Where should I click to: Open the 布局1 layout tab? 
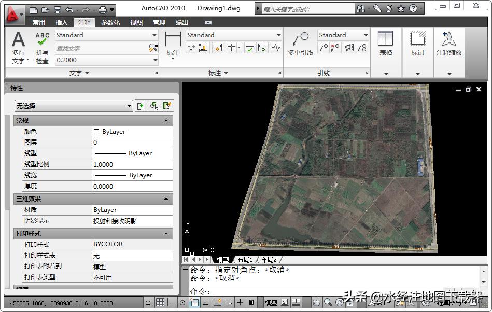[244, 260]
